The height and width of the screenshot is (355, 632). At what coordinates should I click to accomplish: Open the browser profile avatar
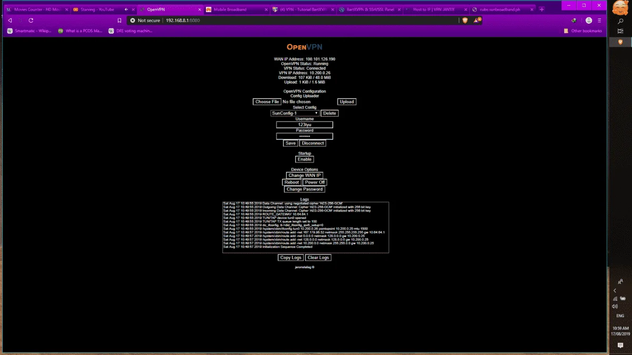pyautogui.click(x=589, y=20)
